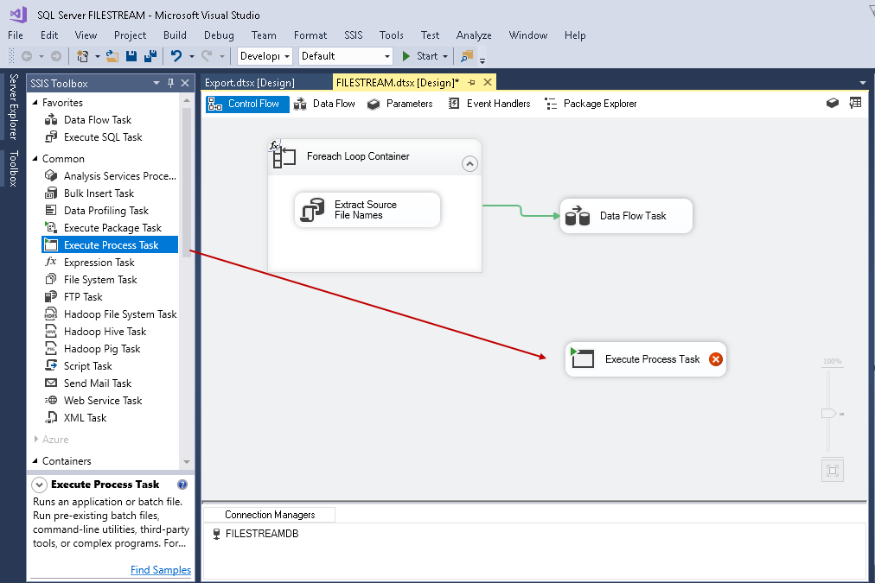Toggle pin on the SSIS Toolbox panel
The height and width of the screenshot is (583, 875).
click(170, 83)
